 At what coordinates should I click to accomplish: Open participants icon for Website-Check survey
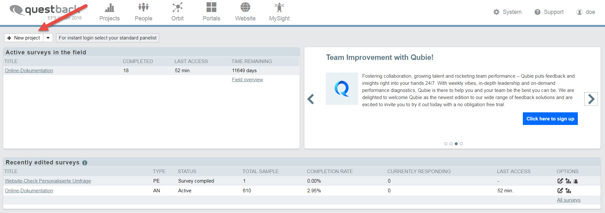click(575, 181)
